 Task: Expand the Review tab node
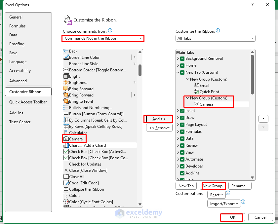(178, 145)
